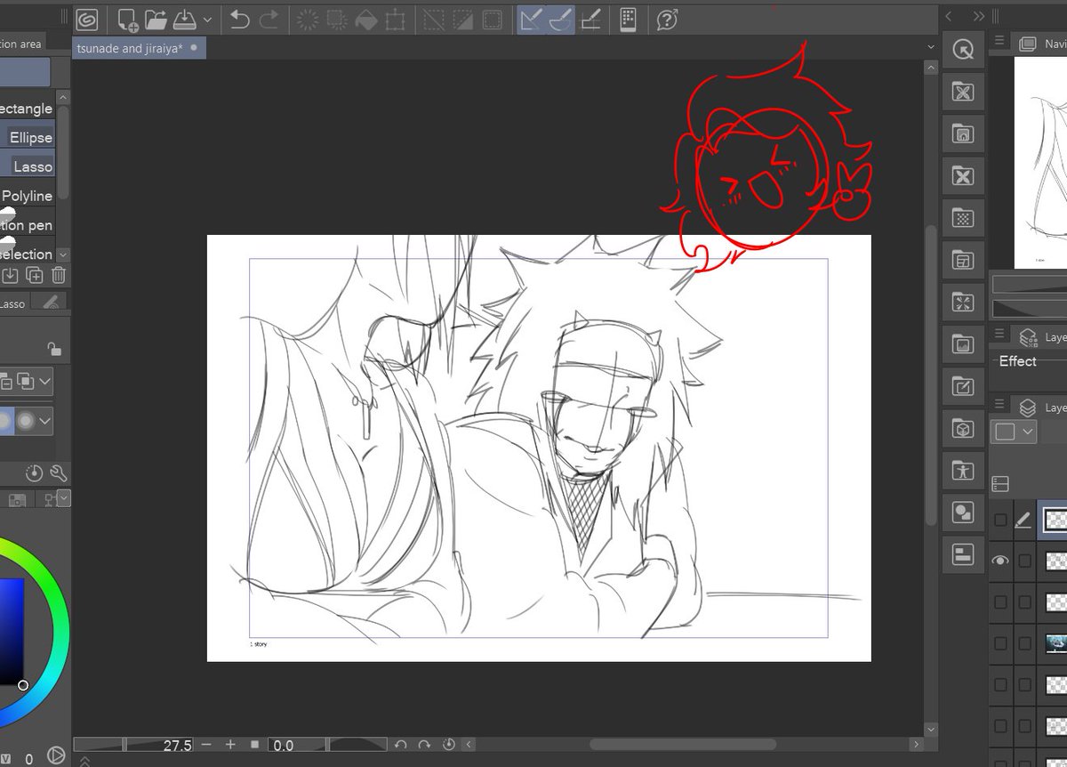The image size is (1067, 767).
Task: Check the checkbox beside the top layer
Action: click(1001, 519)
